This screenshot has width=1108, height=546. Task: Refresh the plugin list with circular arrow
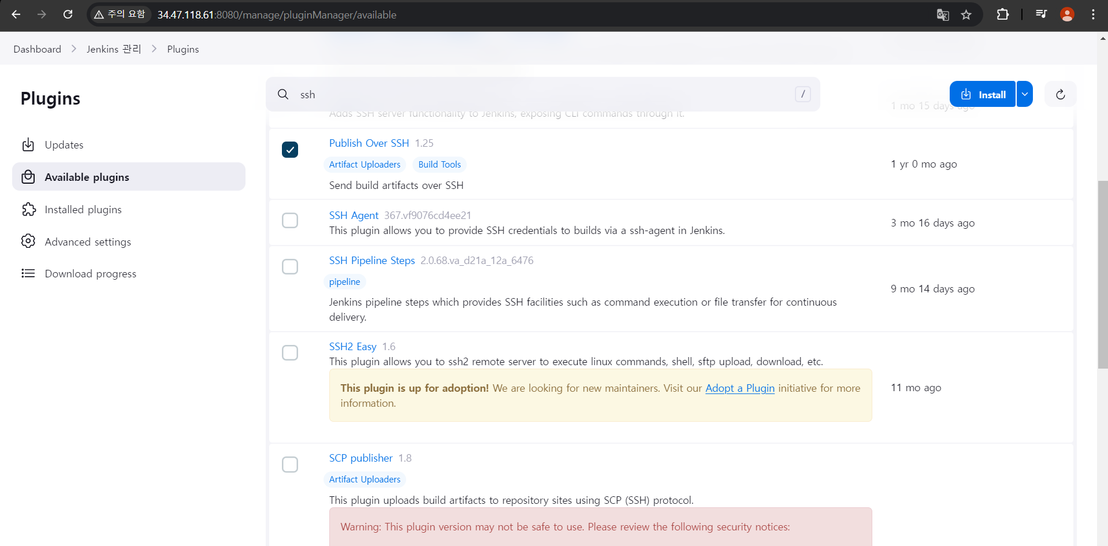pyautogui.click(x=1061, y=94)
